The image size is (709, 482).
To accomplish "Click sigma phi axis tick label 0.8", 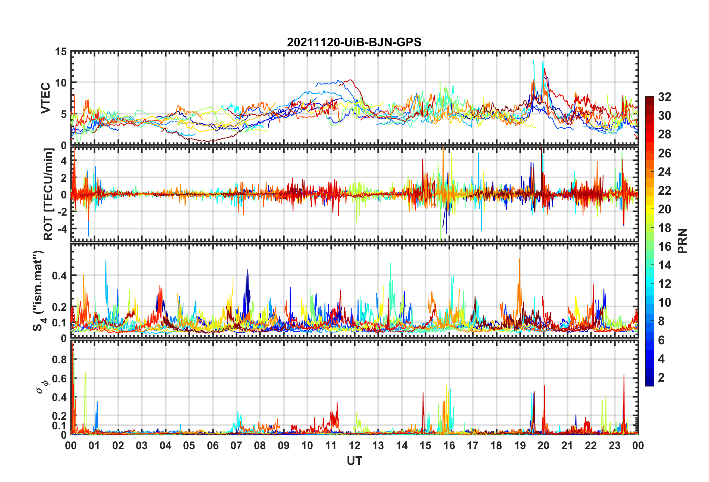I will [60, 360].
